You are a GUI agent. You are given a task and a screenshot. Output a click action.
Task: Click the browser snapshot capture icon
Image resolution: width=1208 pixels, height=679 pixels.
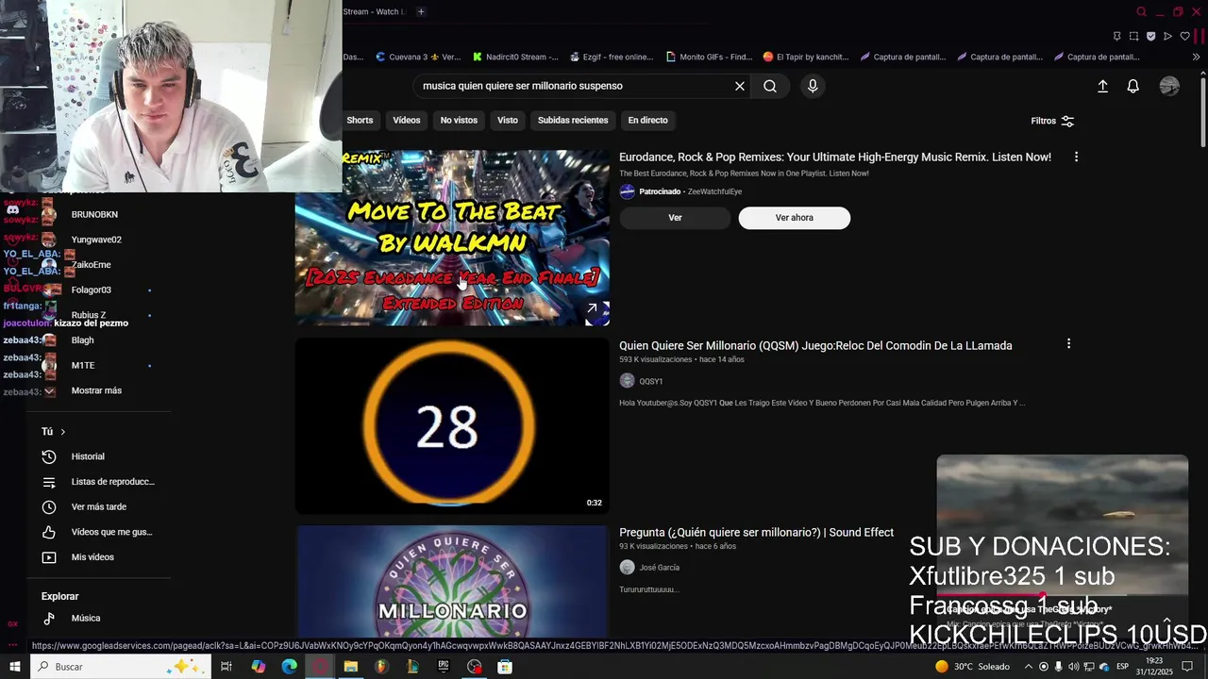1133,36
